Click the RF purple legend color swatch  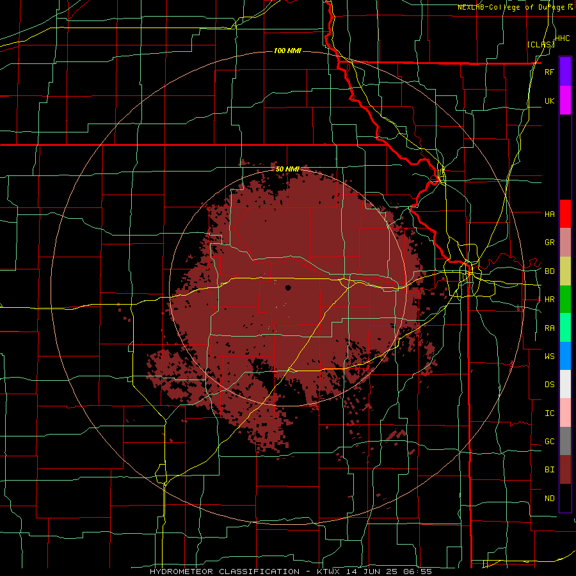click(x=565, y=72)
